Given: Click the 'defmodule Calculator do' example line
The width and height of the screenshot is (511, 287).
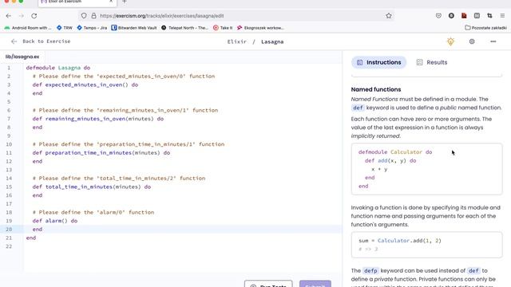Looking at the screenshot, I should point(395,152).
